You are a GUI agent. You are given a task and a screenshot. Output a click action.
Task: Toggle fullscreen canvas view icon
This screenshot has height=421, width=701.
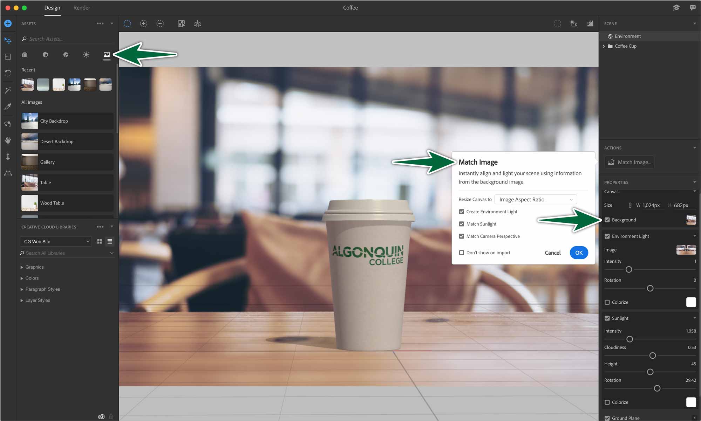click(557, 23)
